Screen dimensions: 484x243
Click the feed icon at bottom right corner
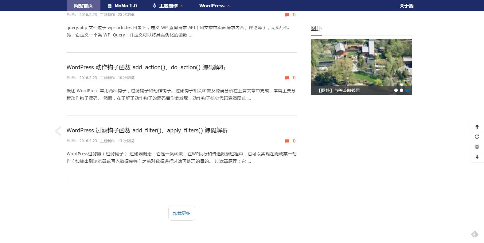pyautogui.click(x=474, y=234)
